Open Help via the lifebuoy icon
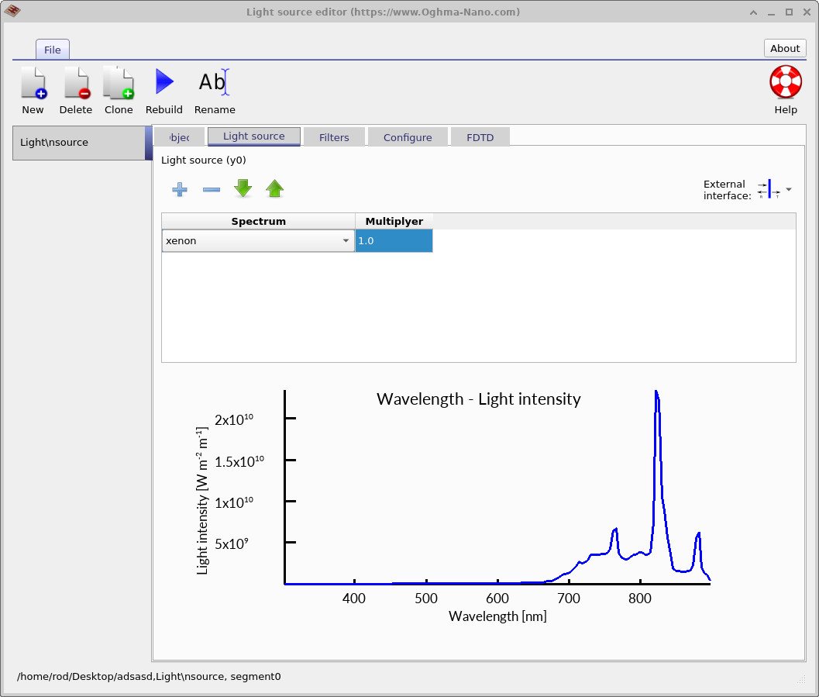Screen dimensions: 819x697 tap(785, 82)
